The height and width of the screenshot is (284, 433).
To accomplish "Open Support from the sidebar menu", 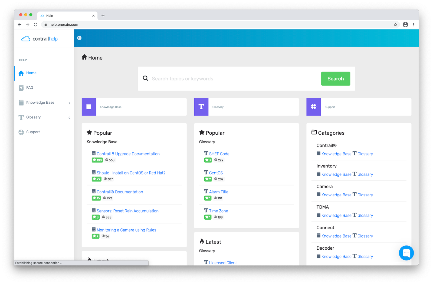I will pos(33,132).
